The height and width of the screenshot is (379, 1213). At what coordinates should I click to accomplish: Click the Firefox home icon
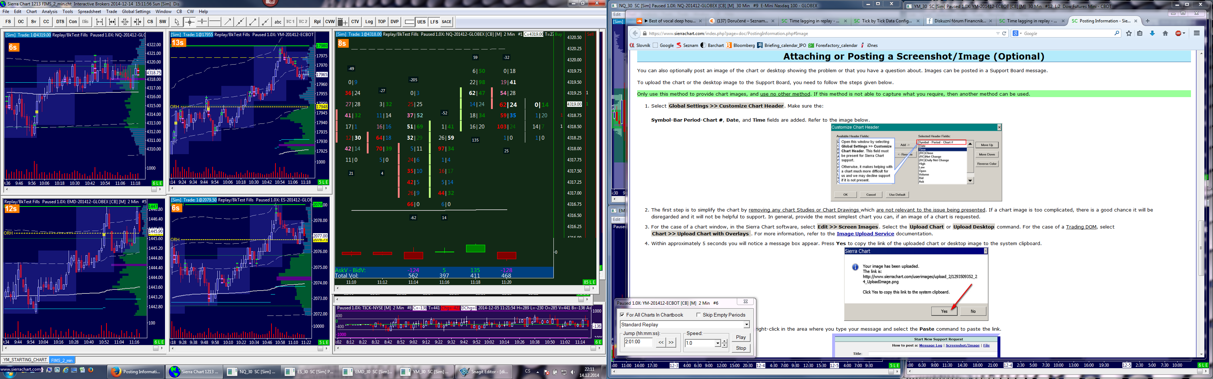click(x=1165, y=34)
